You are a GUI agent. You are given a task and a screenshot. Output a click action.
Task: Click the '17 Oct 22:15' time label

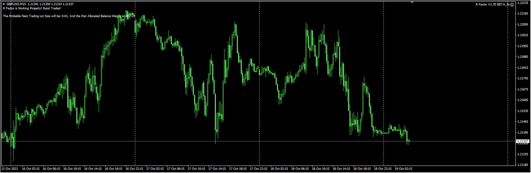259,168
